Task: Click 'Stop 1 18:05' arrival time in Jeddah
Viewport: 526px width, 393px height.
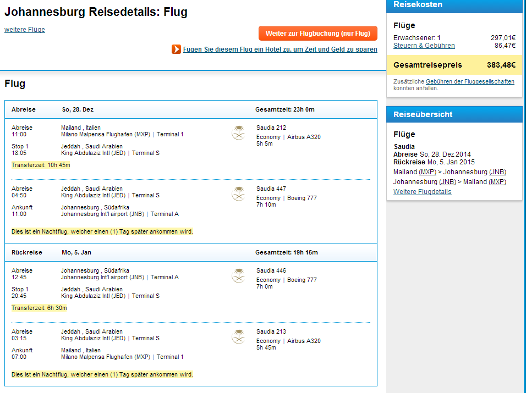Action: point(19,153)
